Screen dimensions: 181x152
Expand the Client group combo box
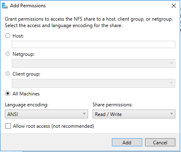(x=93, y=83)
